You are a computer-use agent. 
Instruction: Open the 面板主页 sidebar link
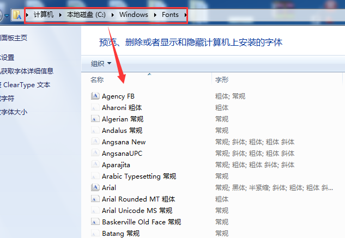pos(14,38)
